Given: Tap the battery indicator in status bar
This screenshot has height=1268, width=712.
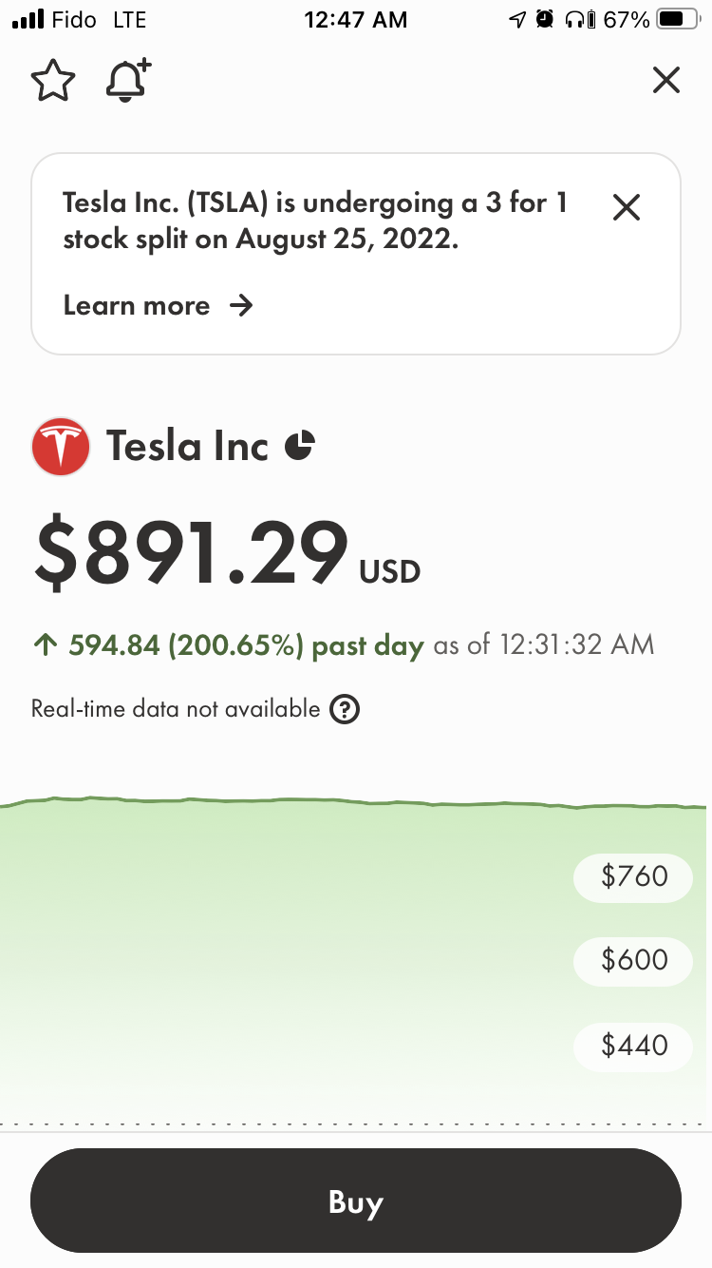Looking at the screenshot, I should pyautogui.click(x=678, y=19).
